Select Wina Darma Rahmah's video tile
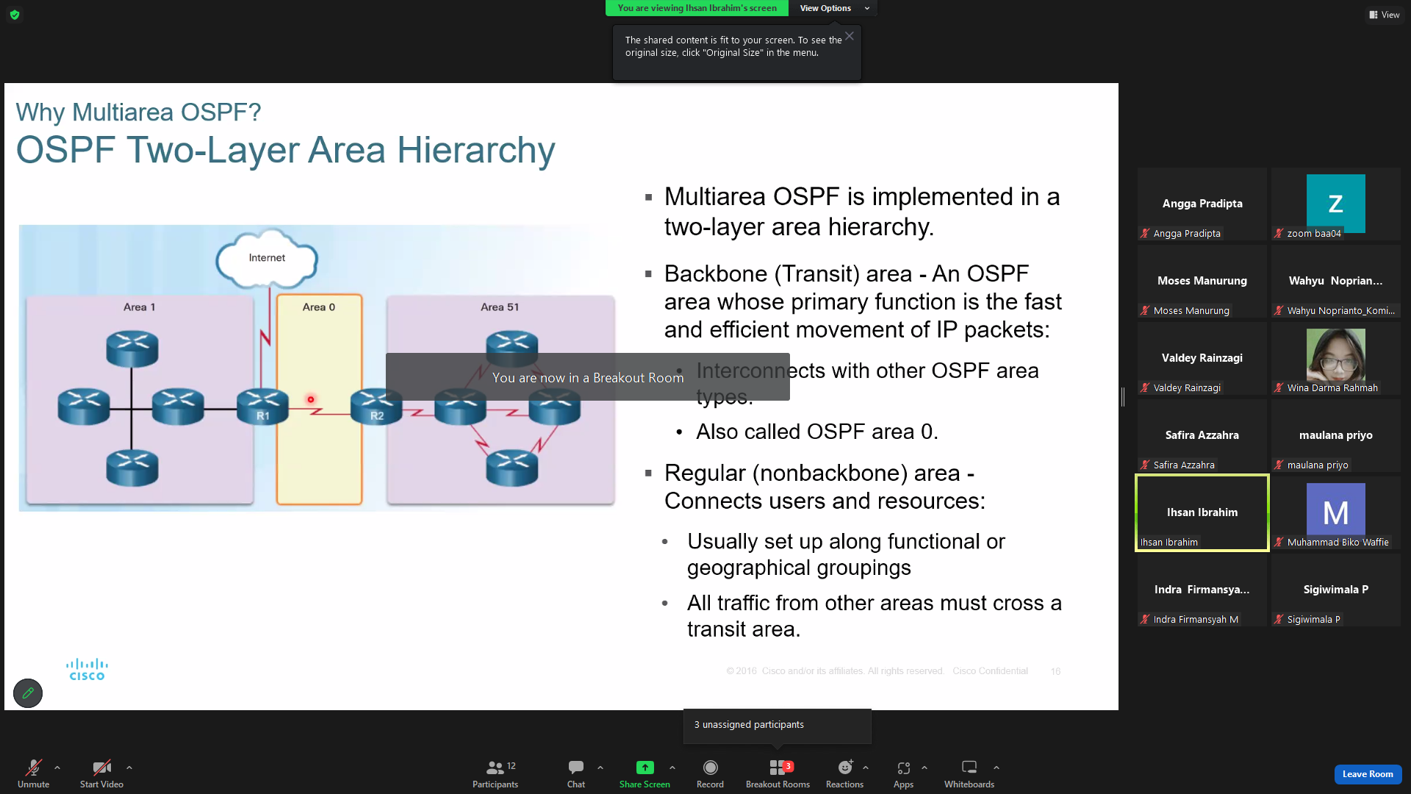Screen dimensions: 1411x794 tap(1336, 358)
